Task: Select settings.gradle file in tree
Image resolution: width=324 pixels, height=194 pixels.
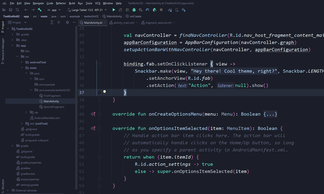Action: pyautogui.click(x=29, y=185)
